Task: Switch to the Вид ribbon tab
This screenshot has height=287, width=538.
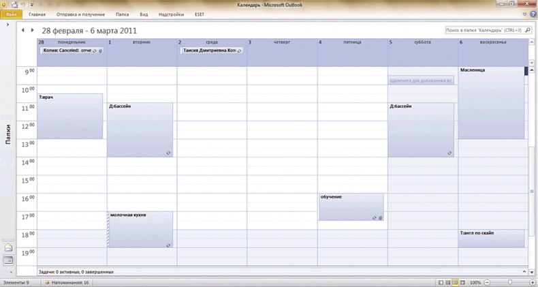Action: (144, 14)
